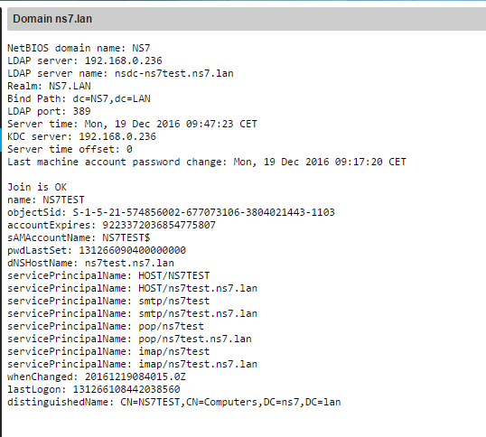486x437 pixels.
Task: Click the objectSid value line
Action: 171,212
